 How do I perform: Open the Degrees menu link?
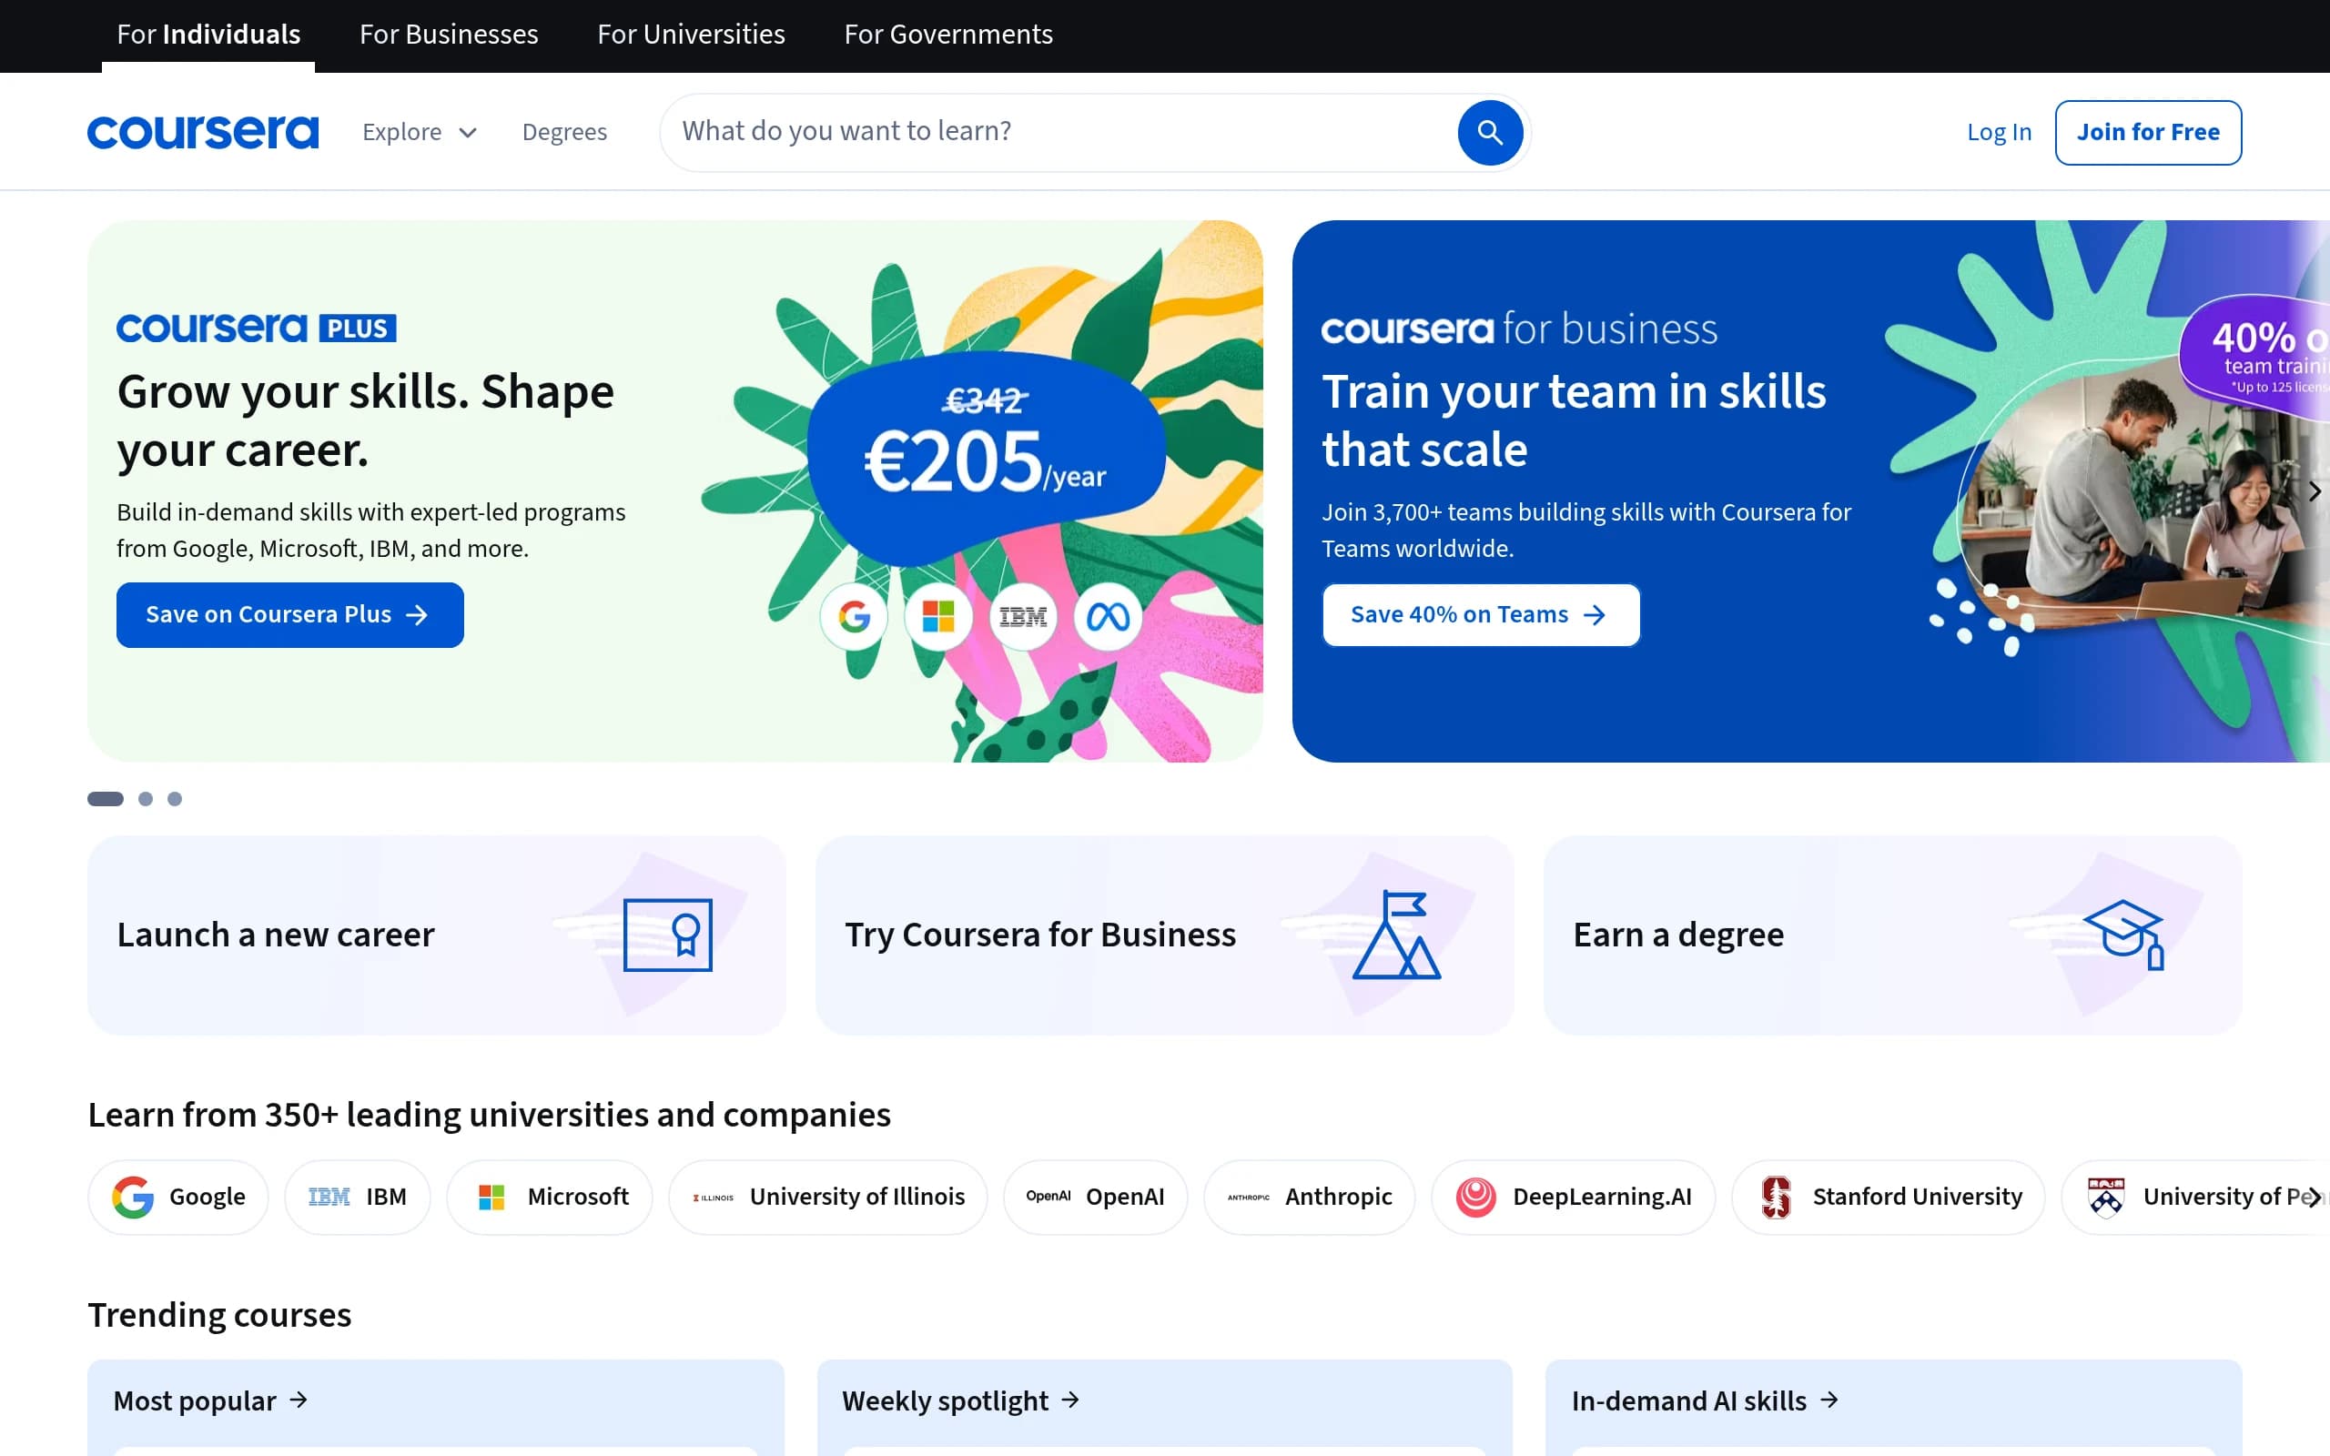coord(564,132)
